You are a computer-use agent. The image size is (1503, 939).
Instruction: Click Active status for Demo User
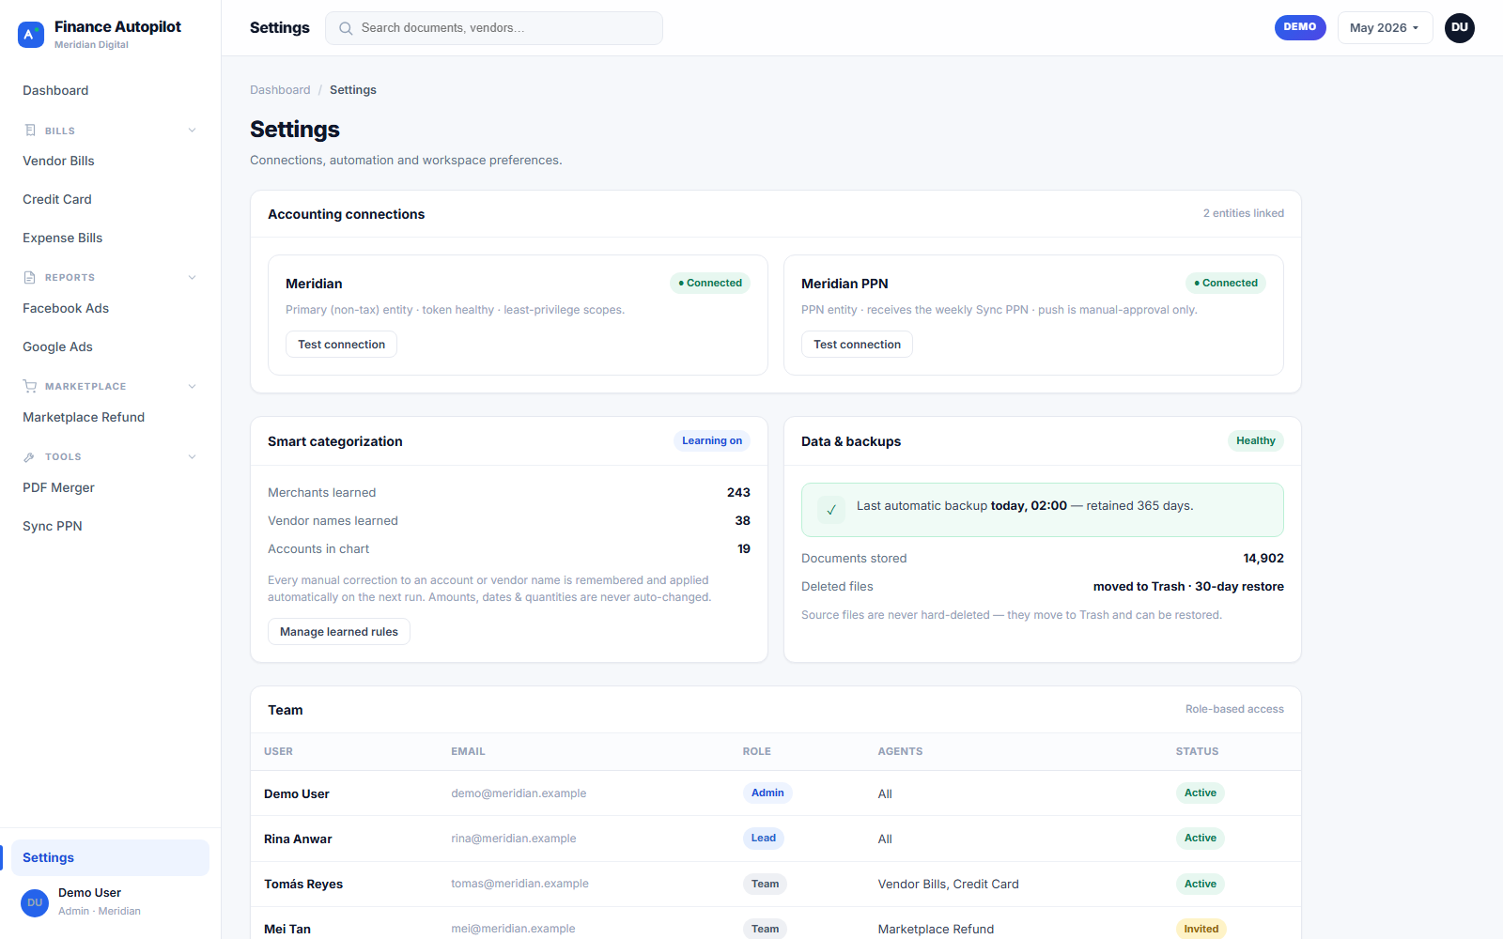click(x=1201, y=793)
